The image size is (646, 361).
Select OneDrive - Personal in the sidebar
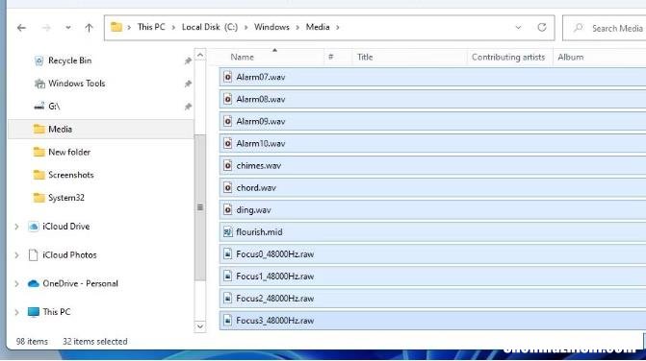(80, 283)
